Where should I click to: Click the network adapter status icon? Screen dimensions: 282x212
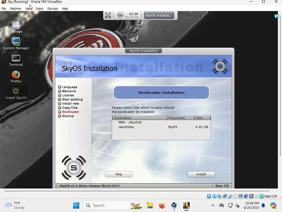[225, 196]
